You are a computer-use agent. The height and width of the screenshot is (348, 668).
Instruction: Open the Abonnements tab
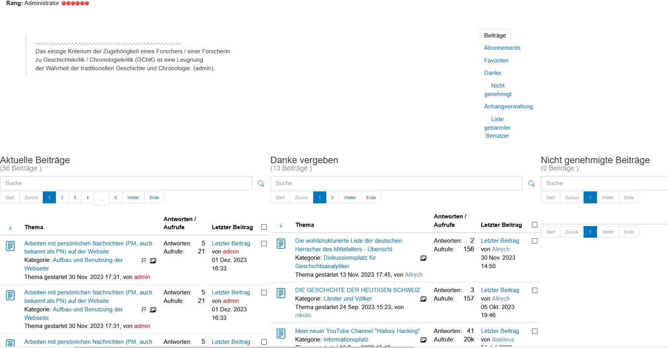click(502, 48)
